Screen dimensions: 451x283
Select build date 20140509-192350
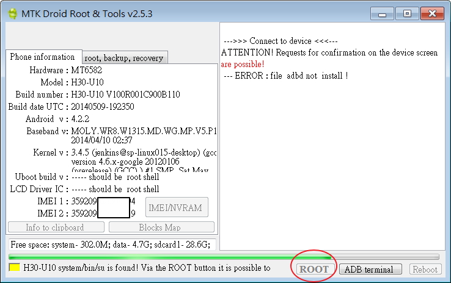tap(103, 107)
